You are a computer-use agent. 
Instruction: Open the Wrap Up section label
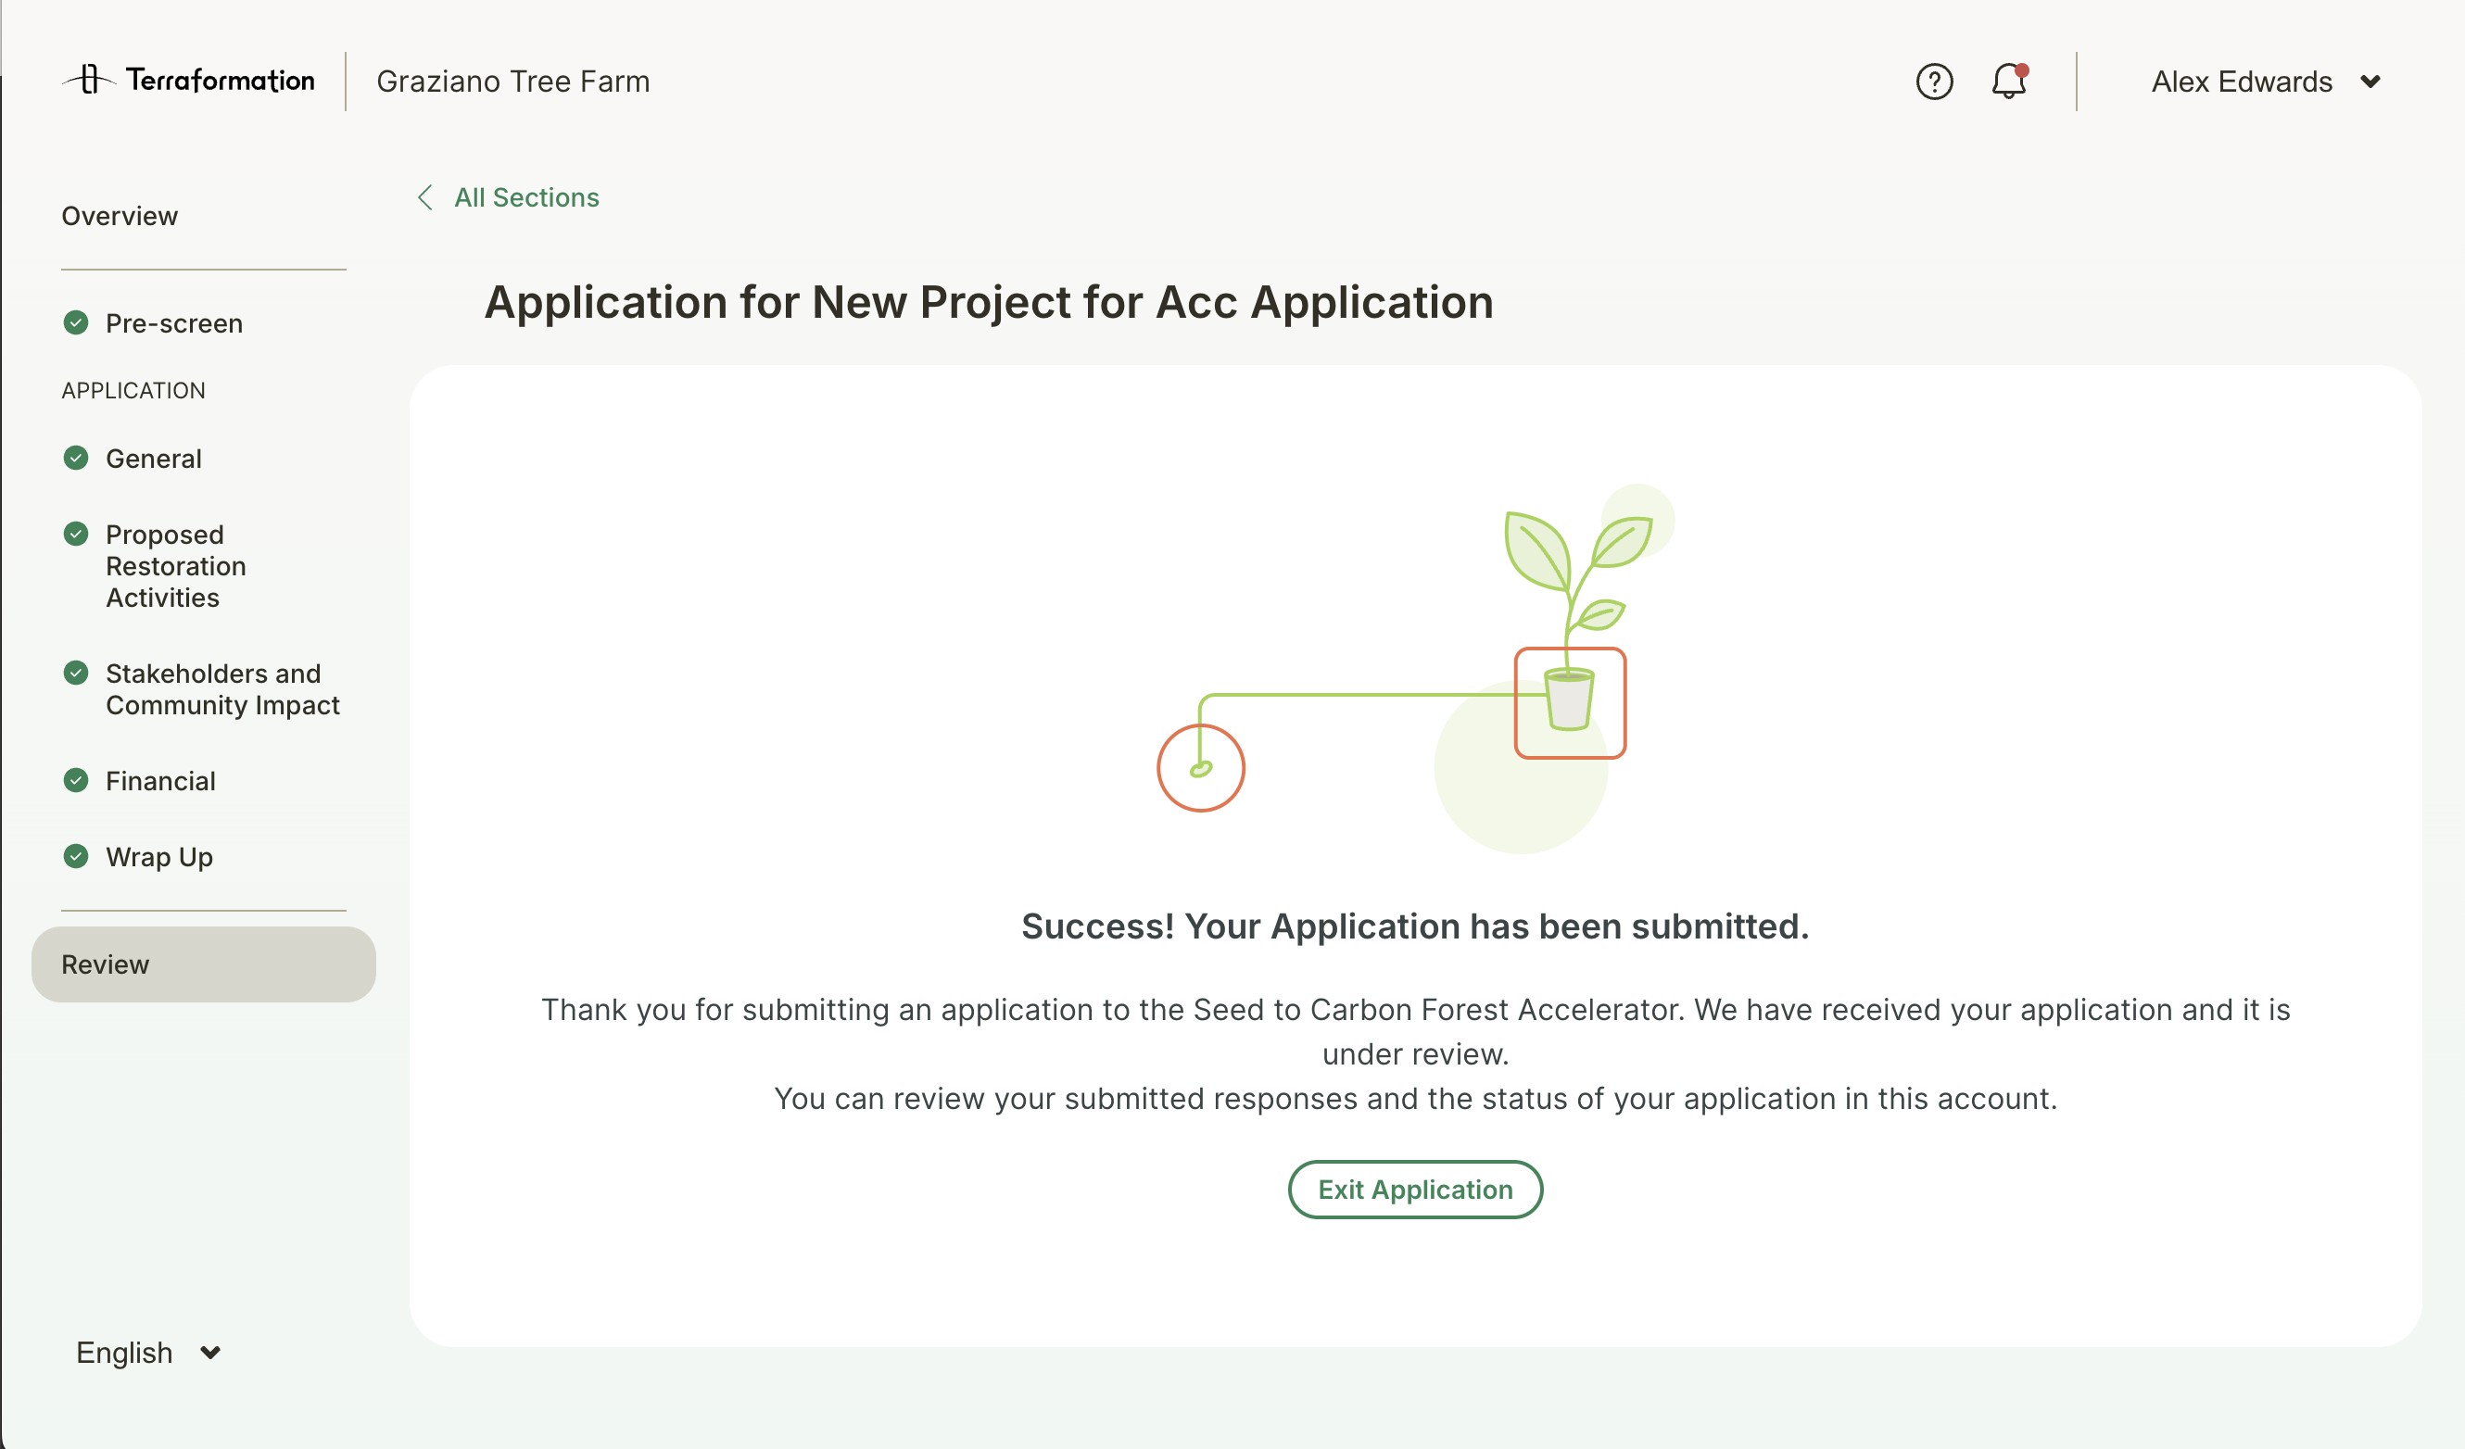(x=159, y=856)
